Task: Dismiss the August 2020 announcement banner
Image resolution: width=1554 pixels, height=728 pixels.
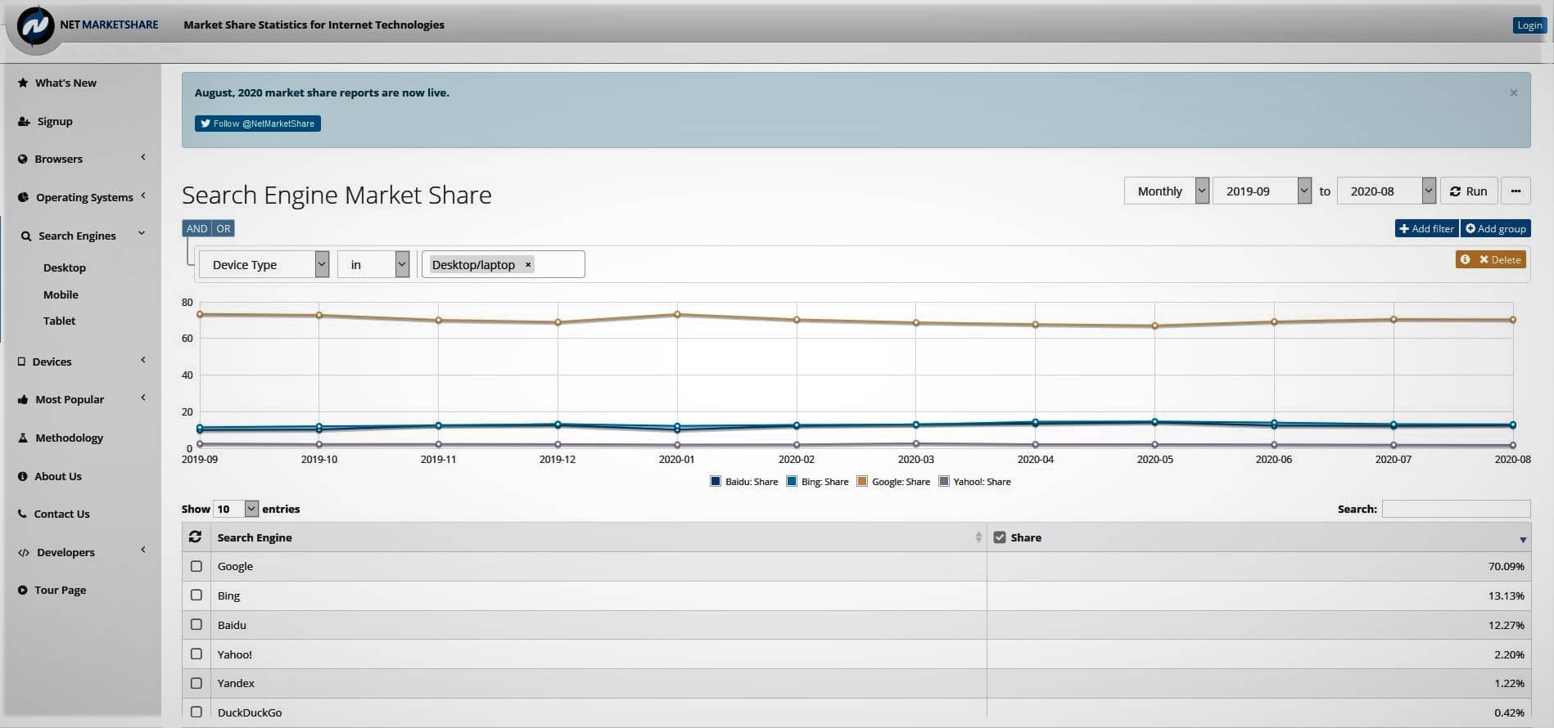Action: tap(1513, 93)
